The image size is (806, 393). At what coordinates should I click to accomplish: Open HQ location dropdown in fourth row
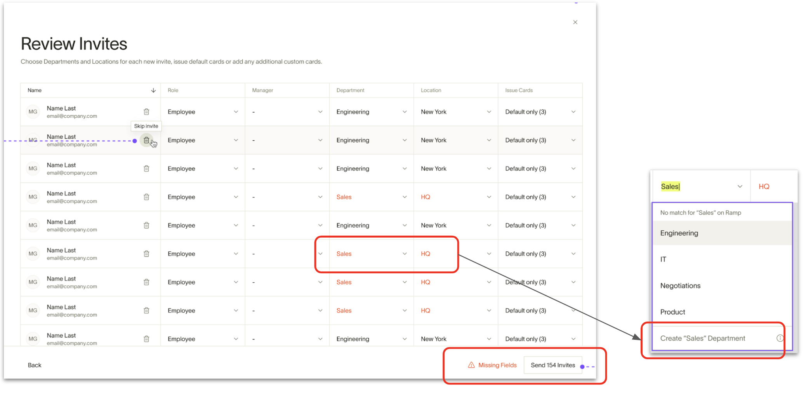click(456, 197)
